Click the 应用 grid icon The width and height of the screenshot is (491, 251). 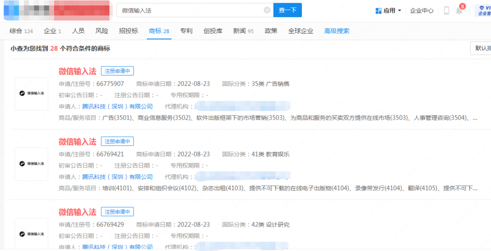point(378,10)
